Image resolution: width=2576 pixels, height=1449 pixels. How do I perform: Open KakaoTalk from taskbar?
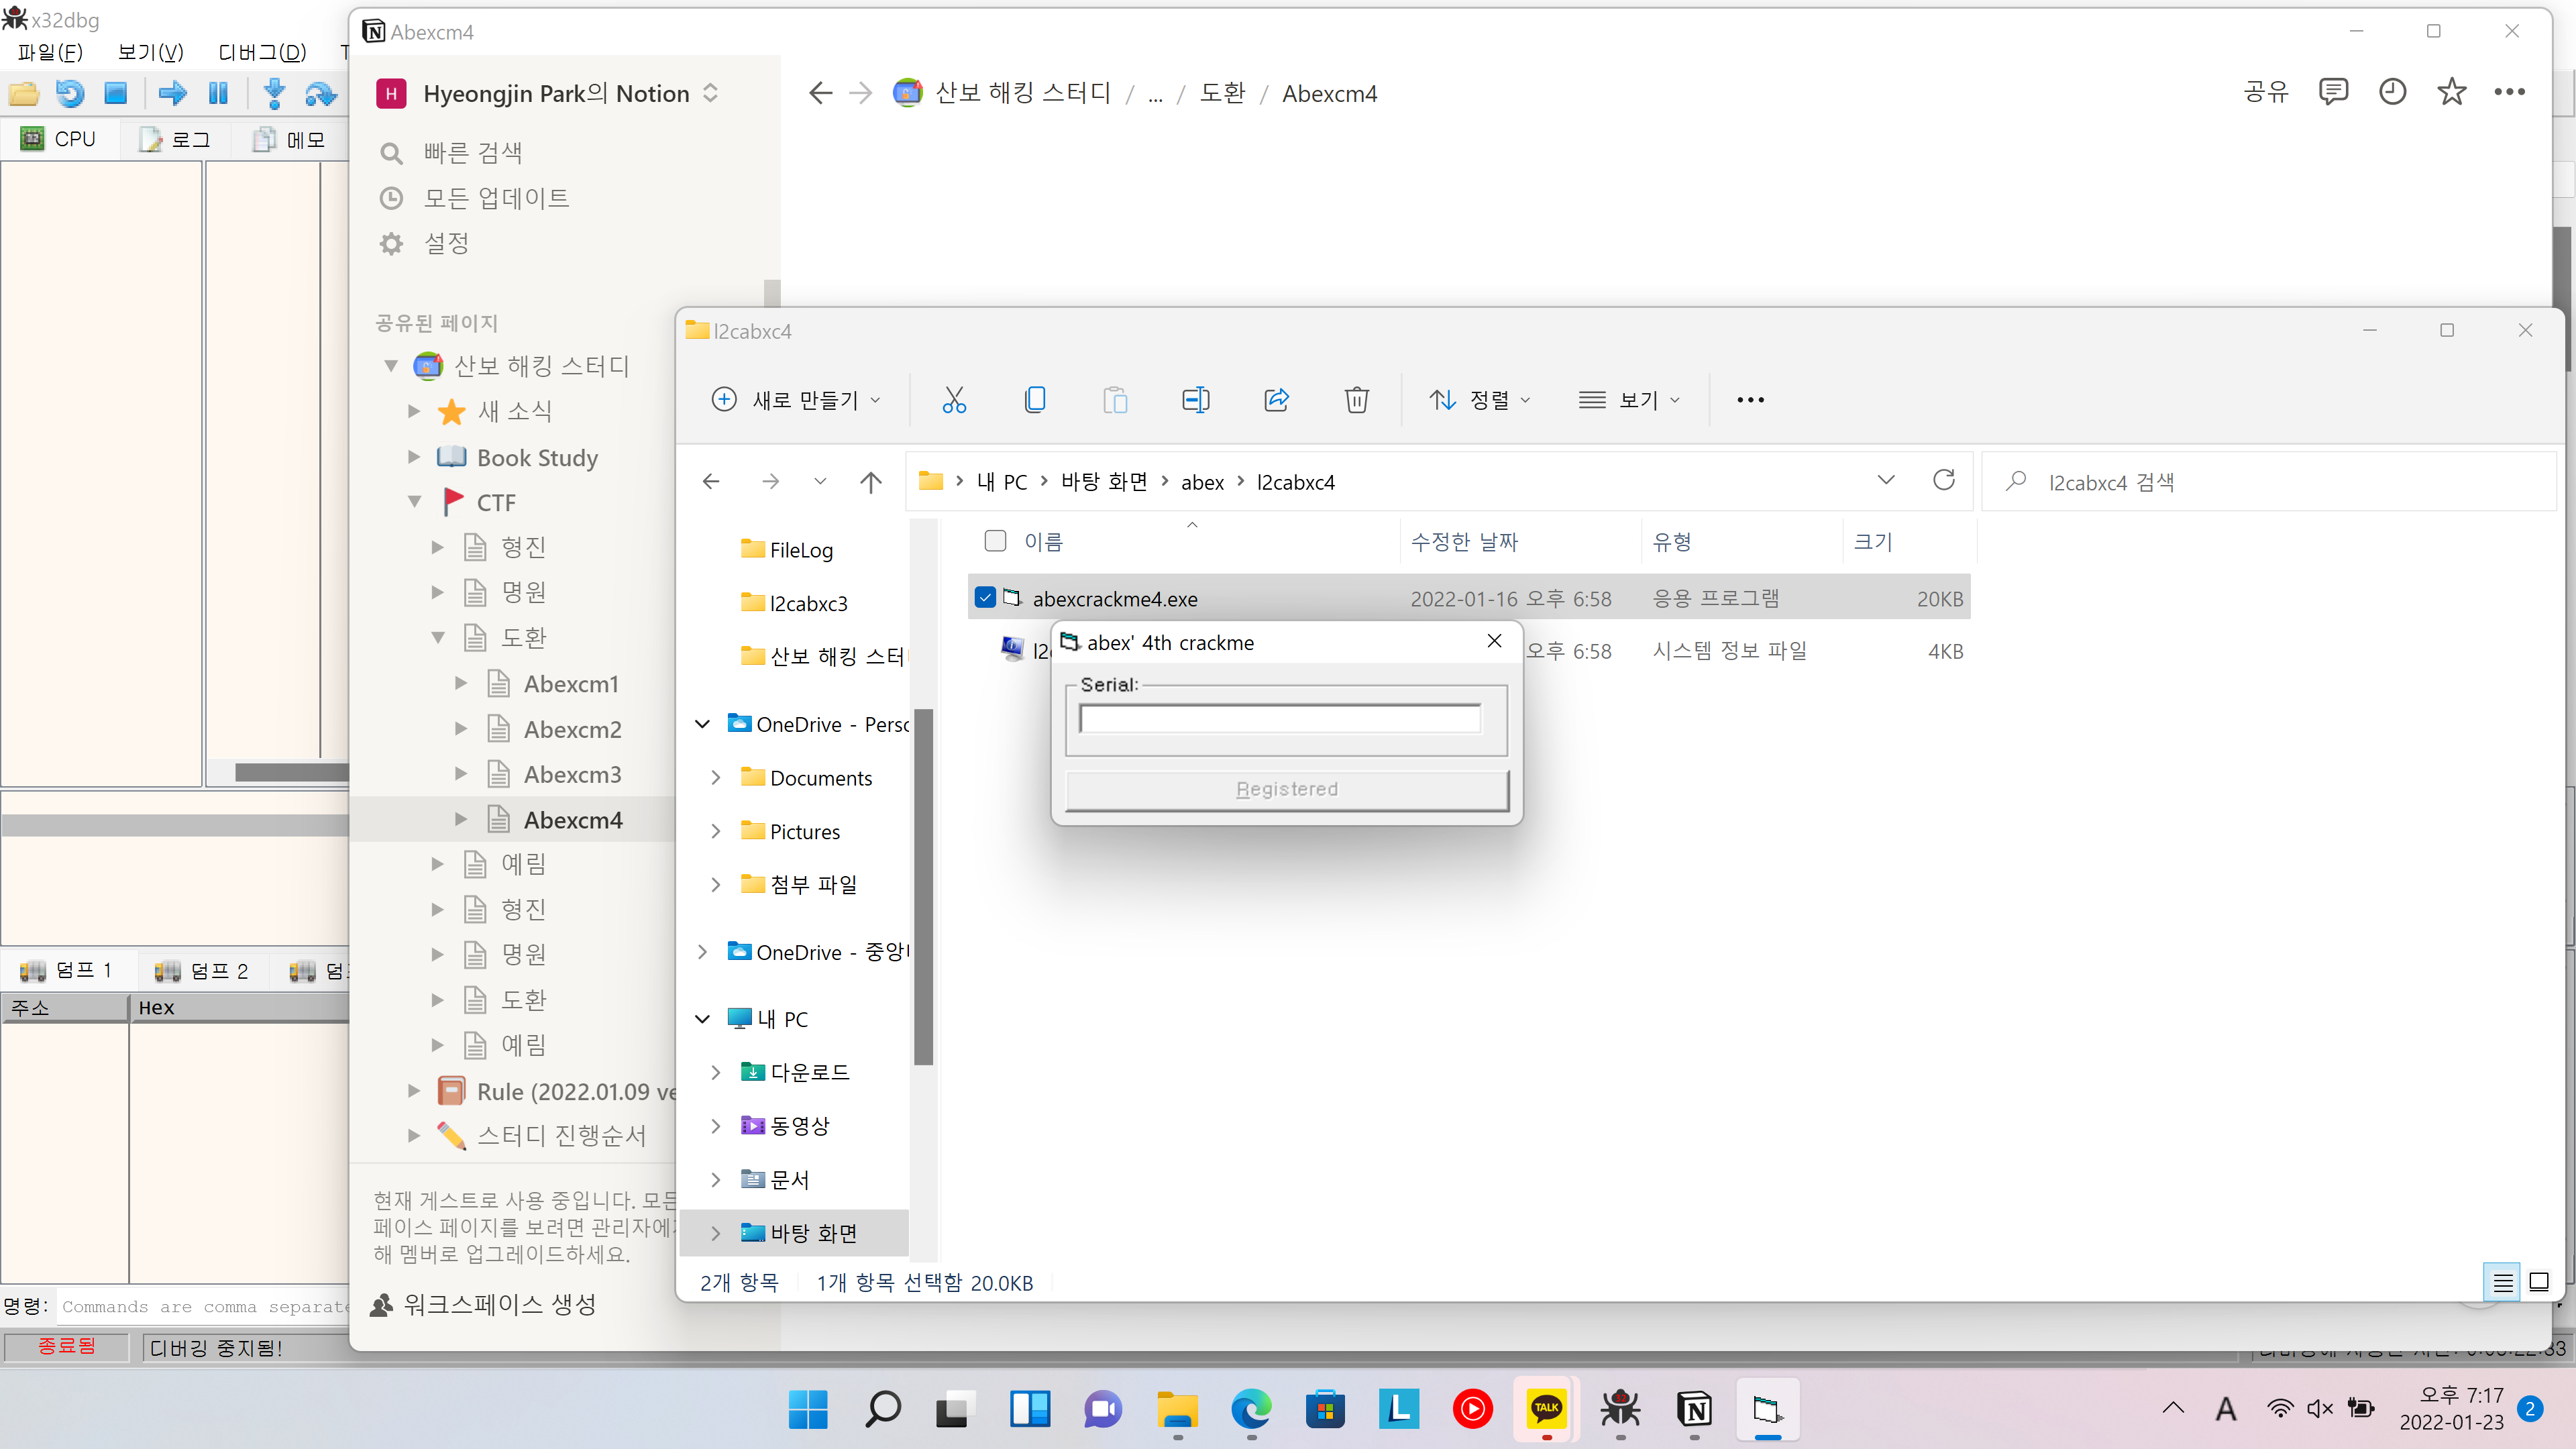pyautogui.click(x=1546, y=1408)
